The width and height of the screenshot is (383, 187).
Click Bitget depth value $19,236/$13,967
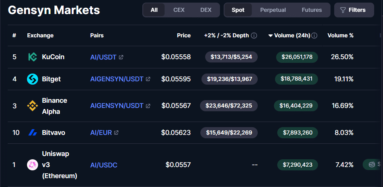coord(230,79)
